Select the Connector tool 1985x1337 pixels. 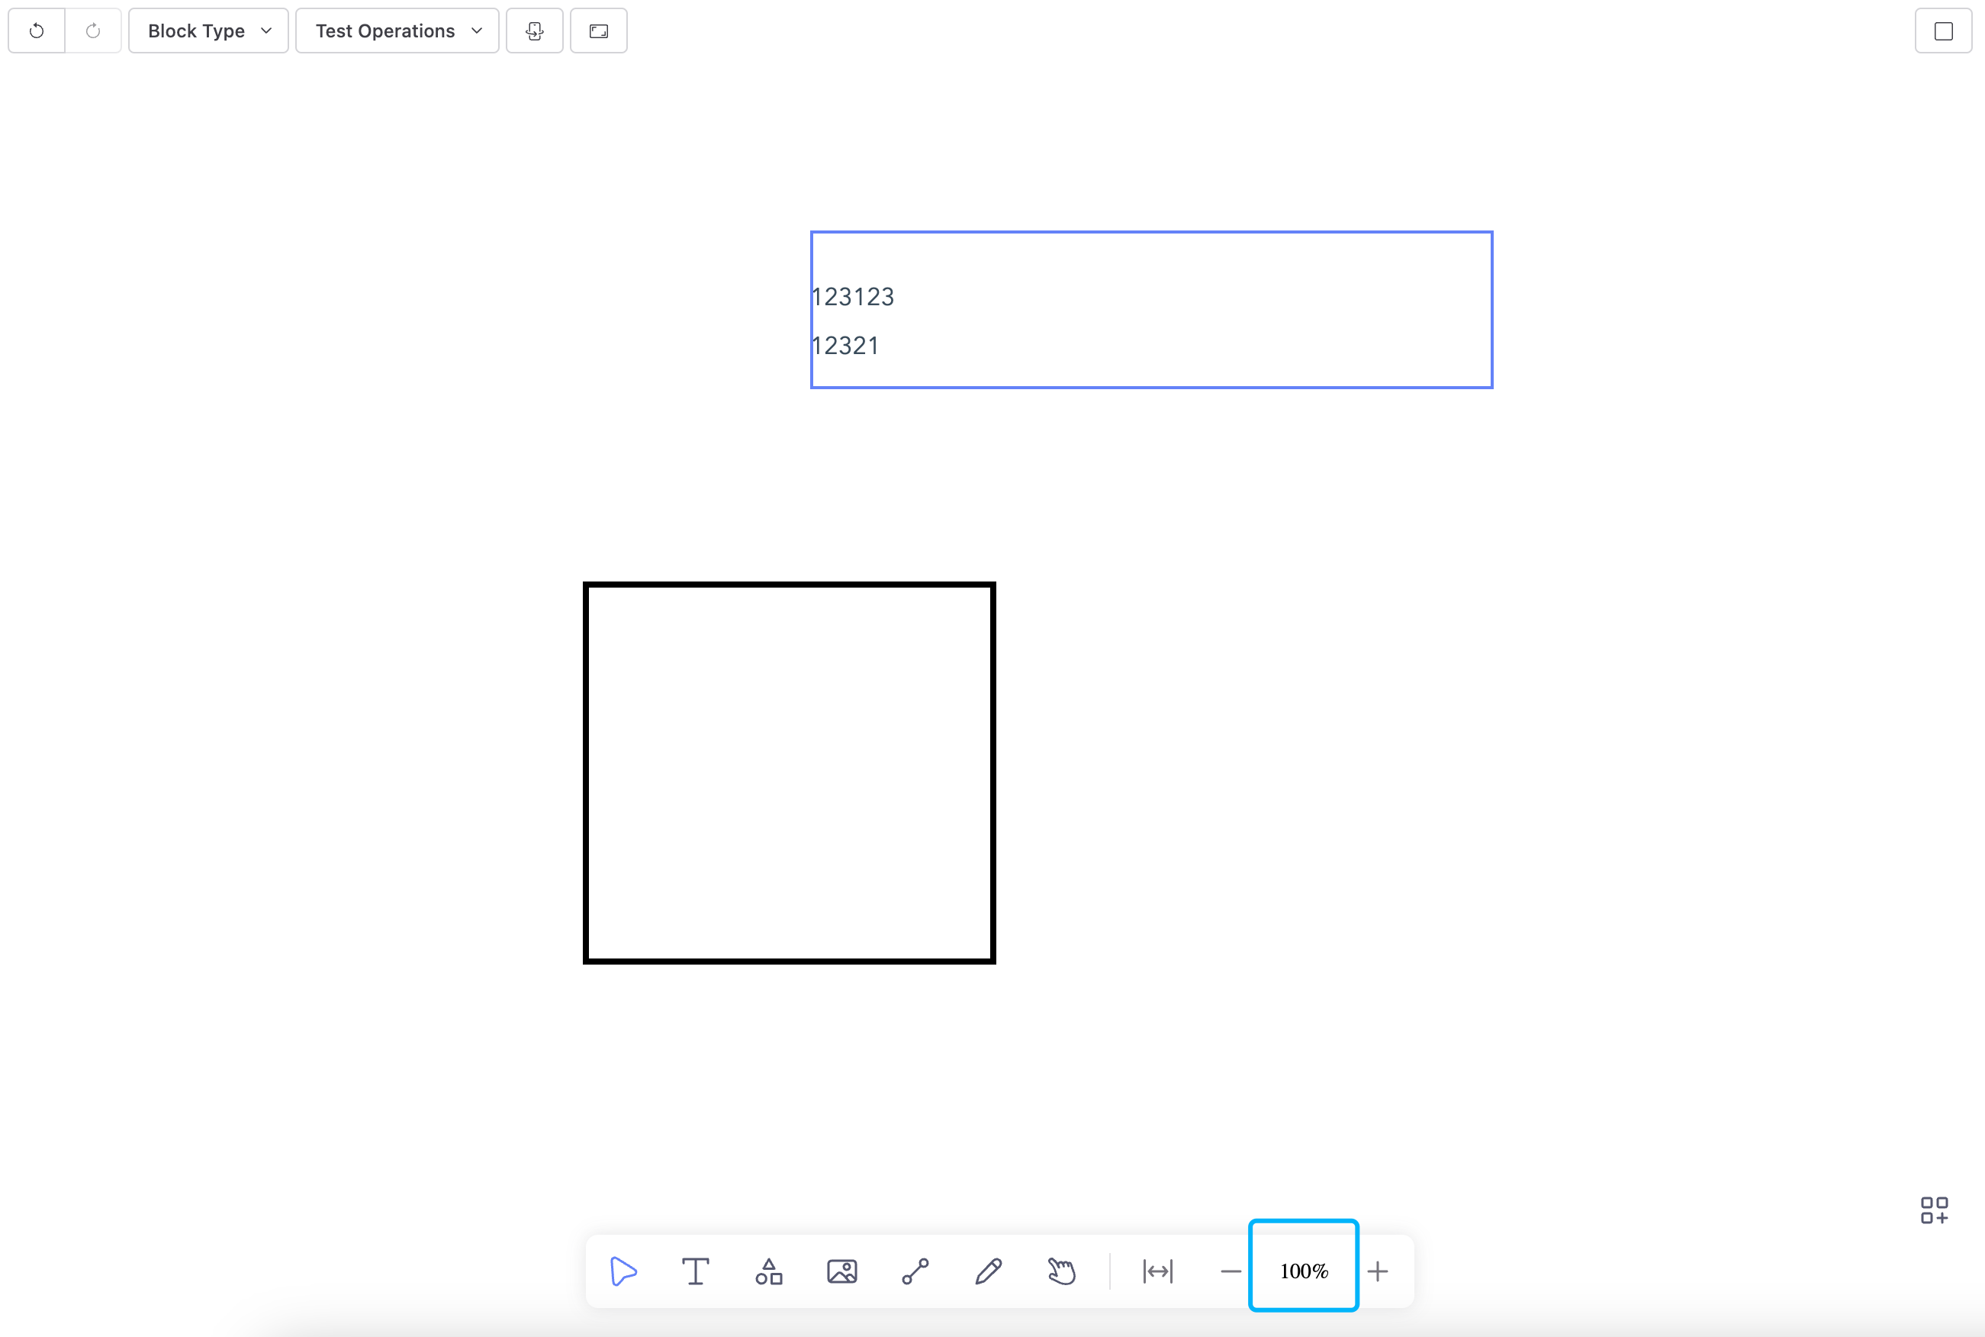[x=915, y=1271]
